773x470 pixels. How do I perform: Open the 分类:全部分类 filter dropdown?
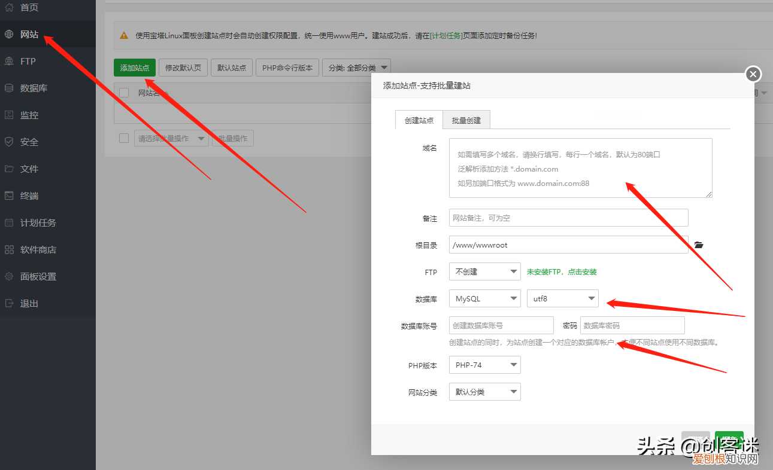pos(356,68)
